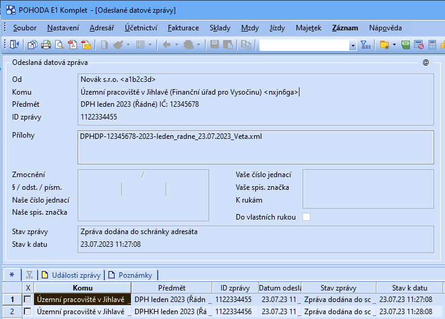Screen dimensions: 445x319
Task: Switch to Poznámky tab
Action: click(x=131, y=275)
